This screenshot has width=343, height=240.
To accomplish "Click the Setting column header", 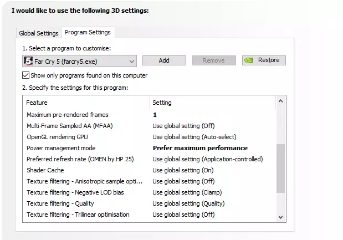I will [x=162, y=103].
